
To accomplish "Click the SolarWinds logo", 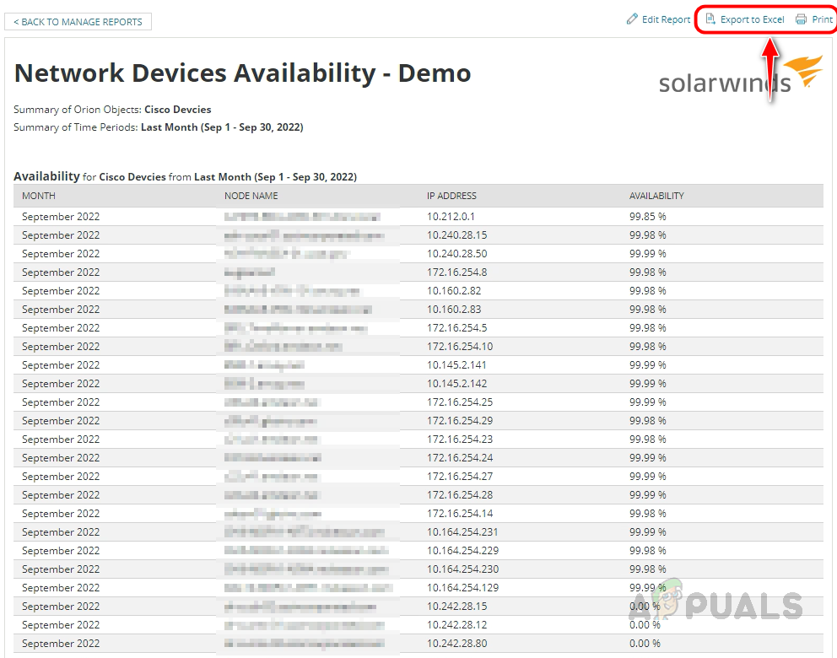I will pos(740,75).
